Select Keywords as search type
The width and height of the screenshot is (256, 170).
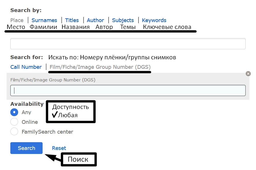[154, 20]
